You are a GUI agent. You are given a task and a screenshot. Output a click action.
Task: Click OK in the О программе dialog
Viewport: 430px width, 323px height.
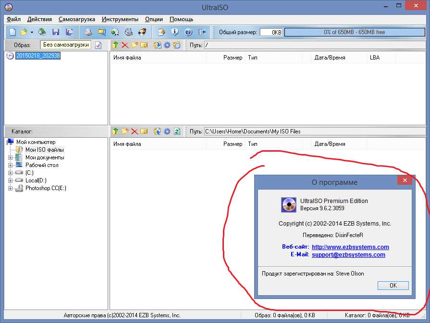(x=393, y=286)
